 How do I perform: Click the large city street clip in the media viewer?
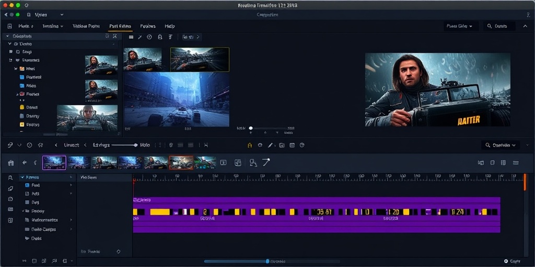[x=177, y=99]
